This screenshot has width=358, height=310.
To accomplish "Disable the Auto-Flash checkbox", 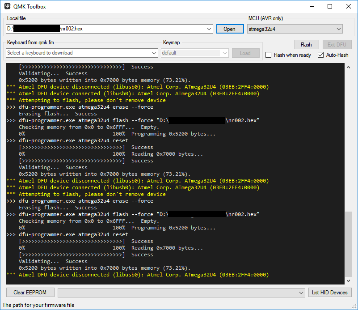I will coord(320,55).
